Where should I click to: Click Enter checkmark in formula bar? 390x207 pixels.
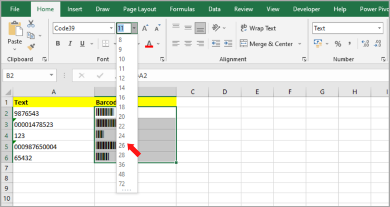pos(100,75)
